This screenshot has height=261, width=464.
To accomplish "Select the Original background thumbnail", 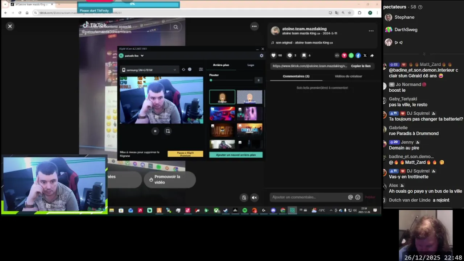I will (222, 97).
